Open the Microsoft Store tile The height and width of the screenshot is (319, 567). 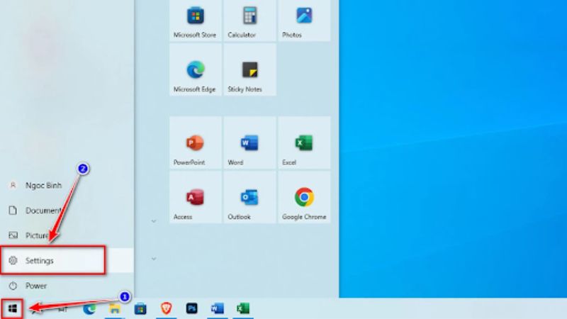(195, 20)
